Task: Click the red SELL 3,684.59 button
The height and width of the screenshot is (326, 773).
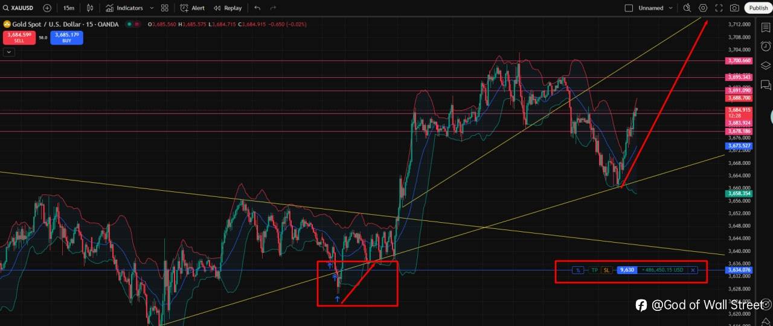Action: click(19, 37)
